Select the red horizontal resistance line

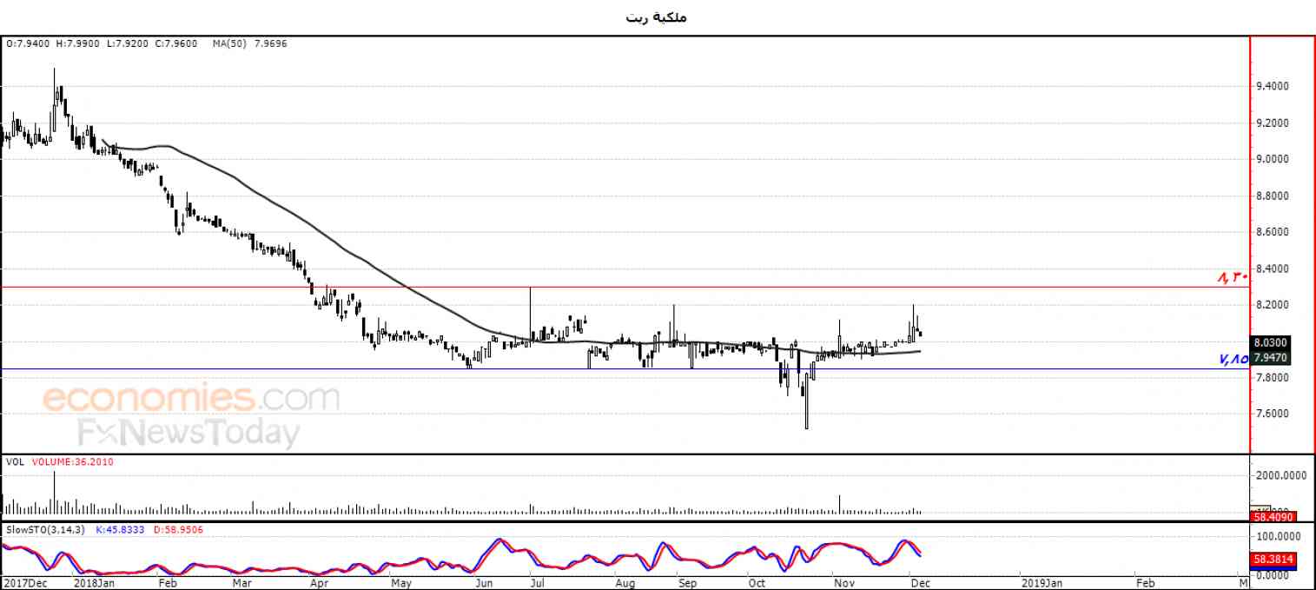coord(625,287)
